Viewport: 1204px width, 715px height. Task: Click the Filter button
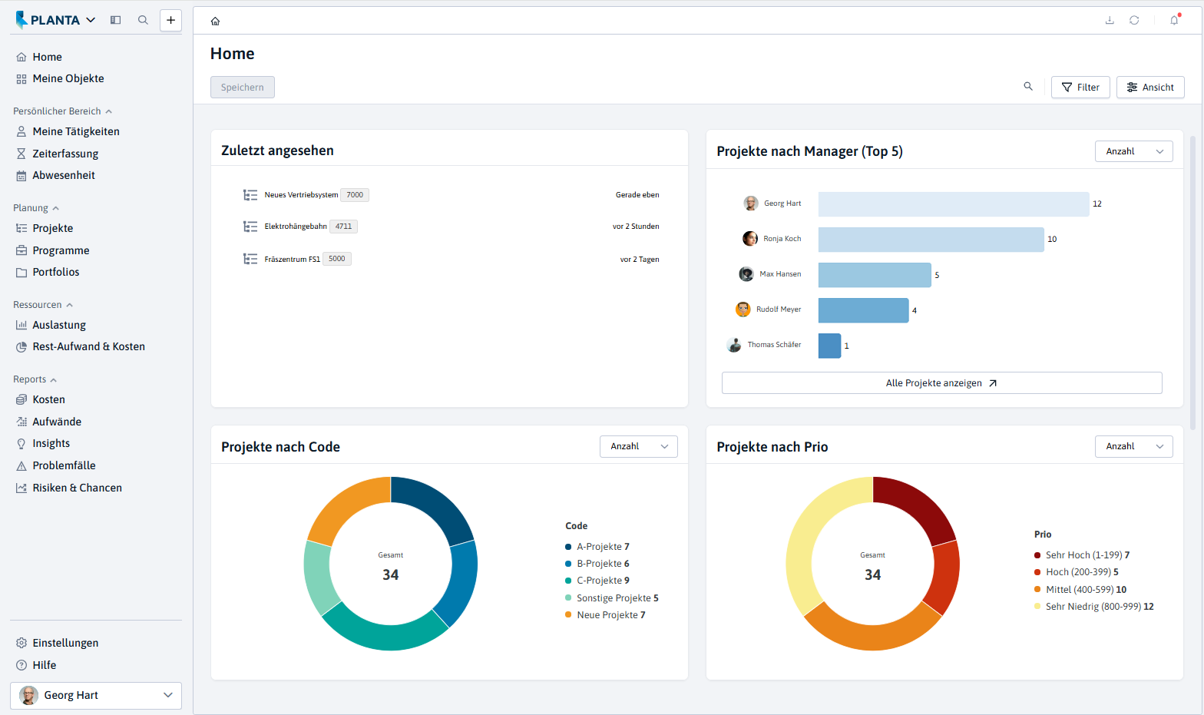1080,87
